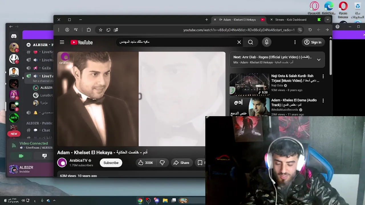Start voice search with the microphone

click(267, 42)
